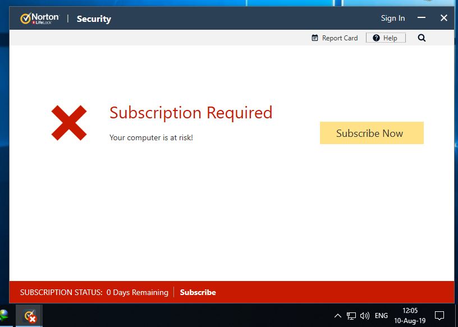
Task: Click the Norton LifeLock logo
Action: [39, 19]
